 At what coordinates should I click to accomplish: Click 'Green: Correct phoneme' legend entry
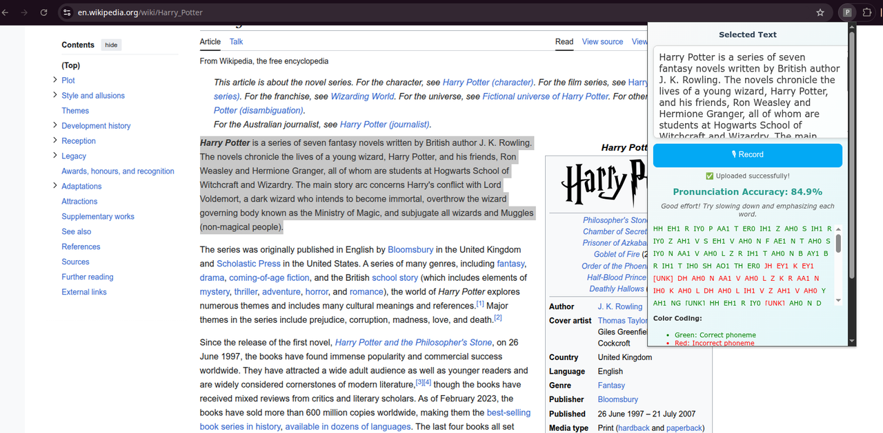715,335
